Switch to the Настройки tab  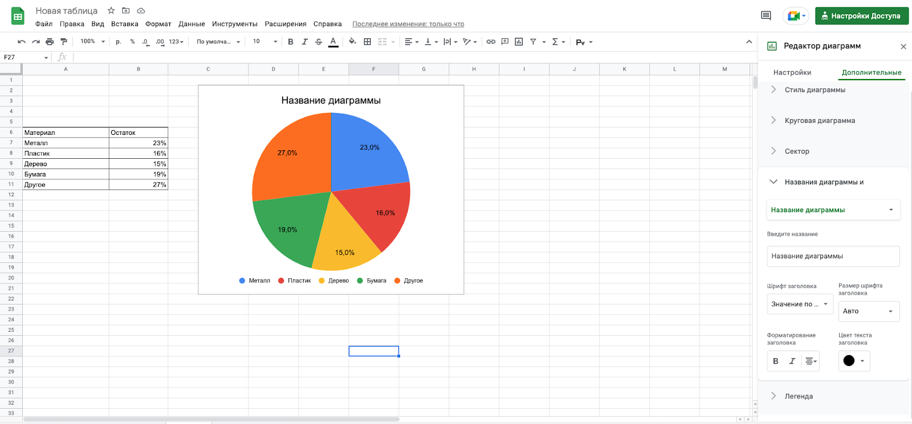pyautogui.click(x=792, y=72)
